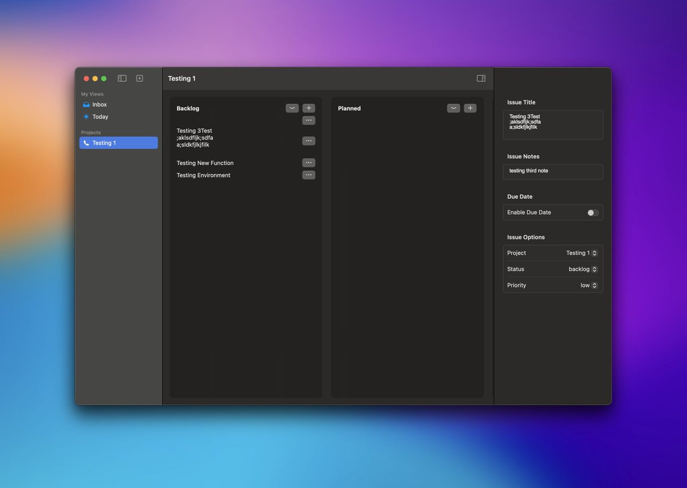The width and height of the screenshot is (687, 488).
Task: Click the add project plus icon
Action: coord(140,78)
